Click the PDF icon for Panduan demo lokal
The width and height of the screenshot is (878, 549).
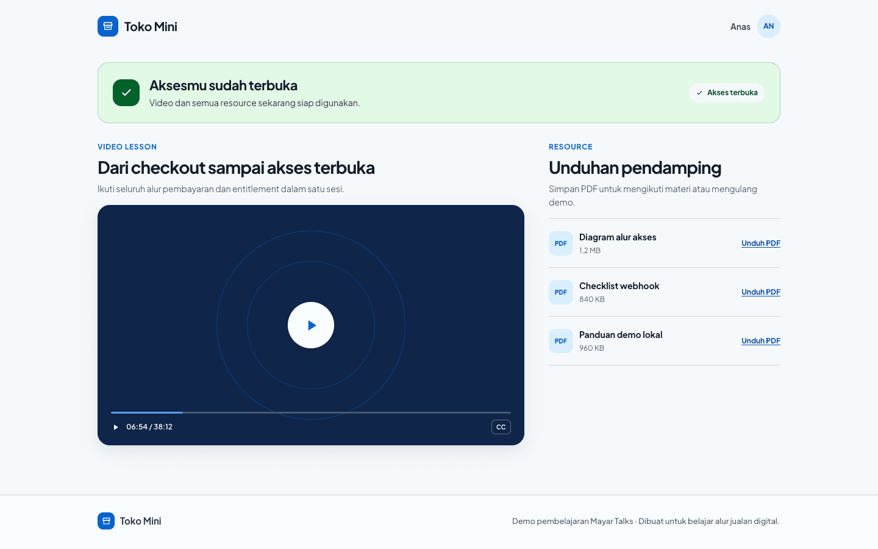pos(561,341)
